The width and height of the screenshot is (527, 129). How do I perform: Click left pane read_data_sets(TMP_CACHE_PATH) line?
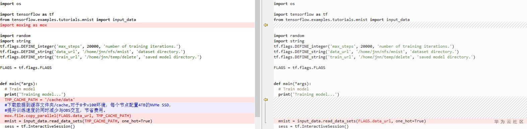click(127, 121)
